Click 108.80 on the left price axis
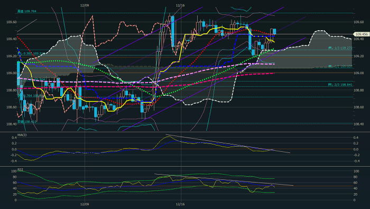Viewport: 370px width, 209px height. 11,90
